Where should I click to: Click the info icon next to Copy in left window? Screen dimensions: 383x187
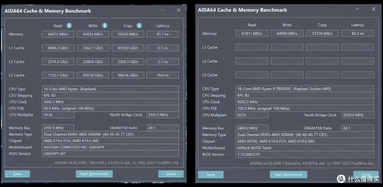click(139, 25)
